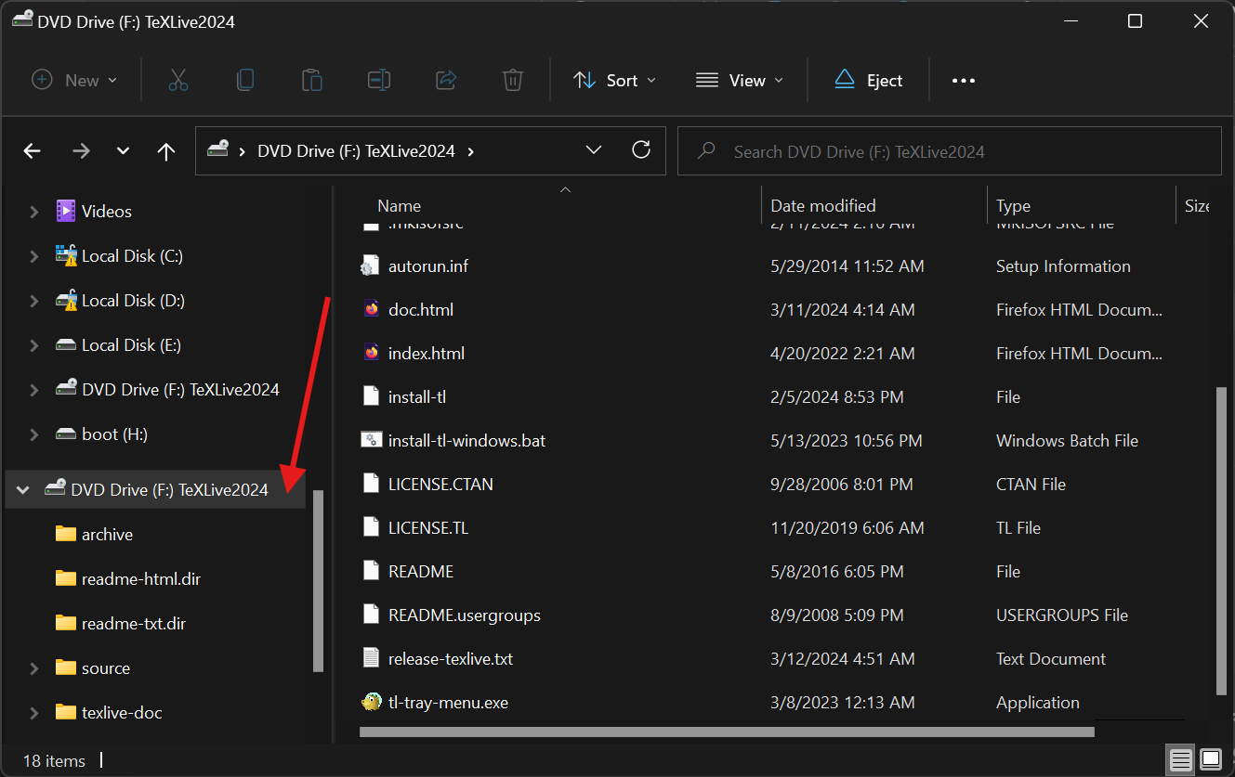Open the Sort menu
1235x777 pixels.
click(x=614, y=81)
